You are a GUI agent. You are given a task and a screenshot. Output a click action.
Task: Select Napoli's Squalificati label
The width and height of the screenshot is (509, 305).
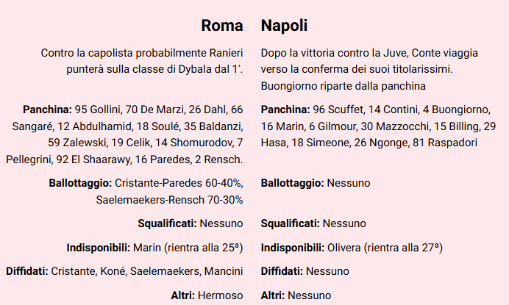[x=290, y=223]
